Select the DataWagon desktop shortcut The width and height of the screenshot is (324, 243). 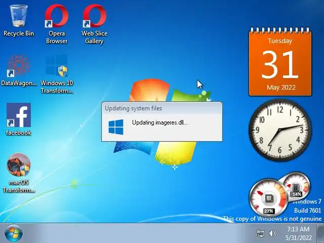(19, 70)
